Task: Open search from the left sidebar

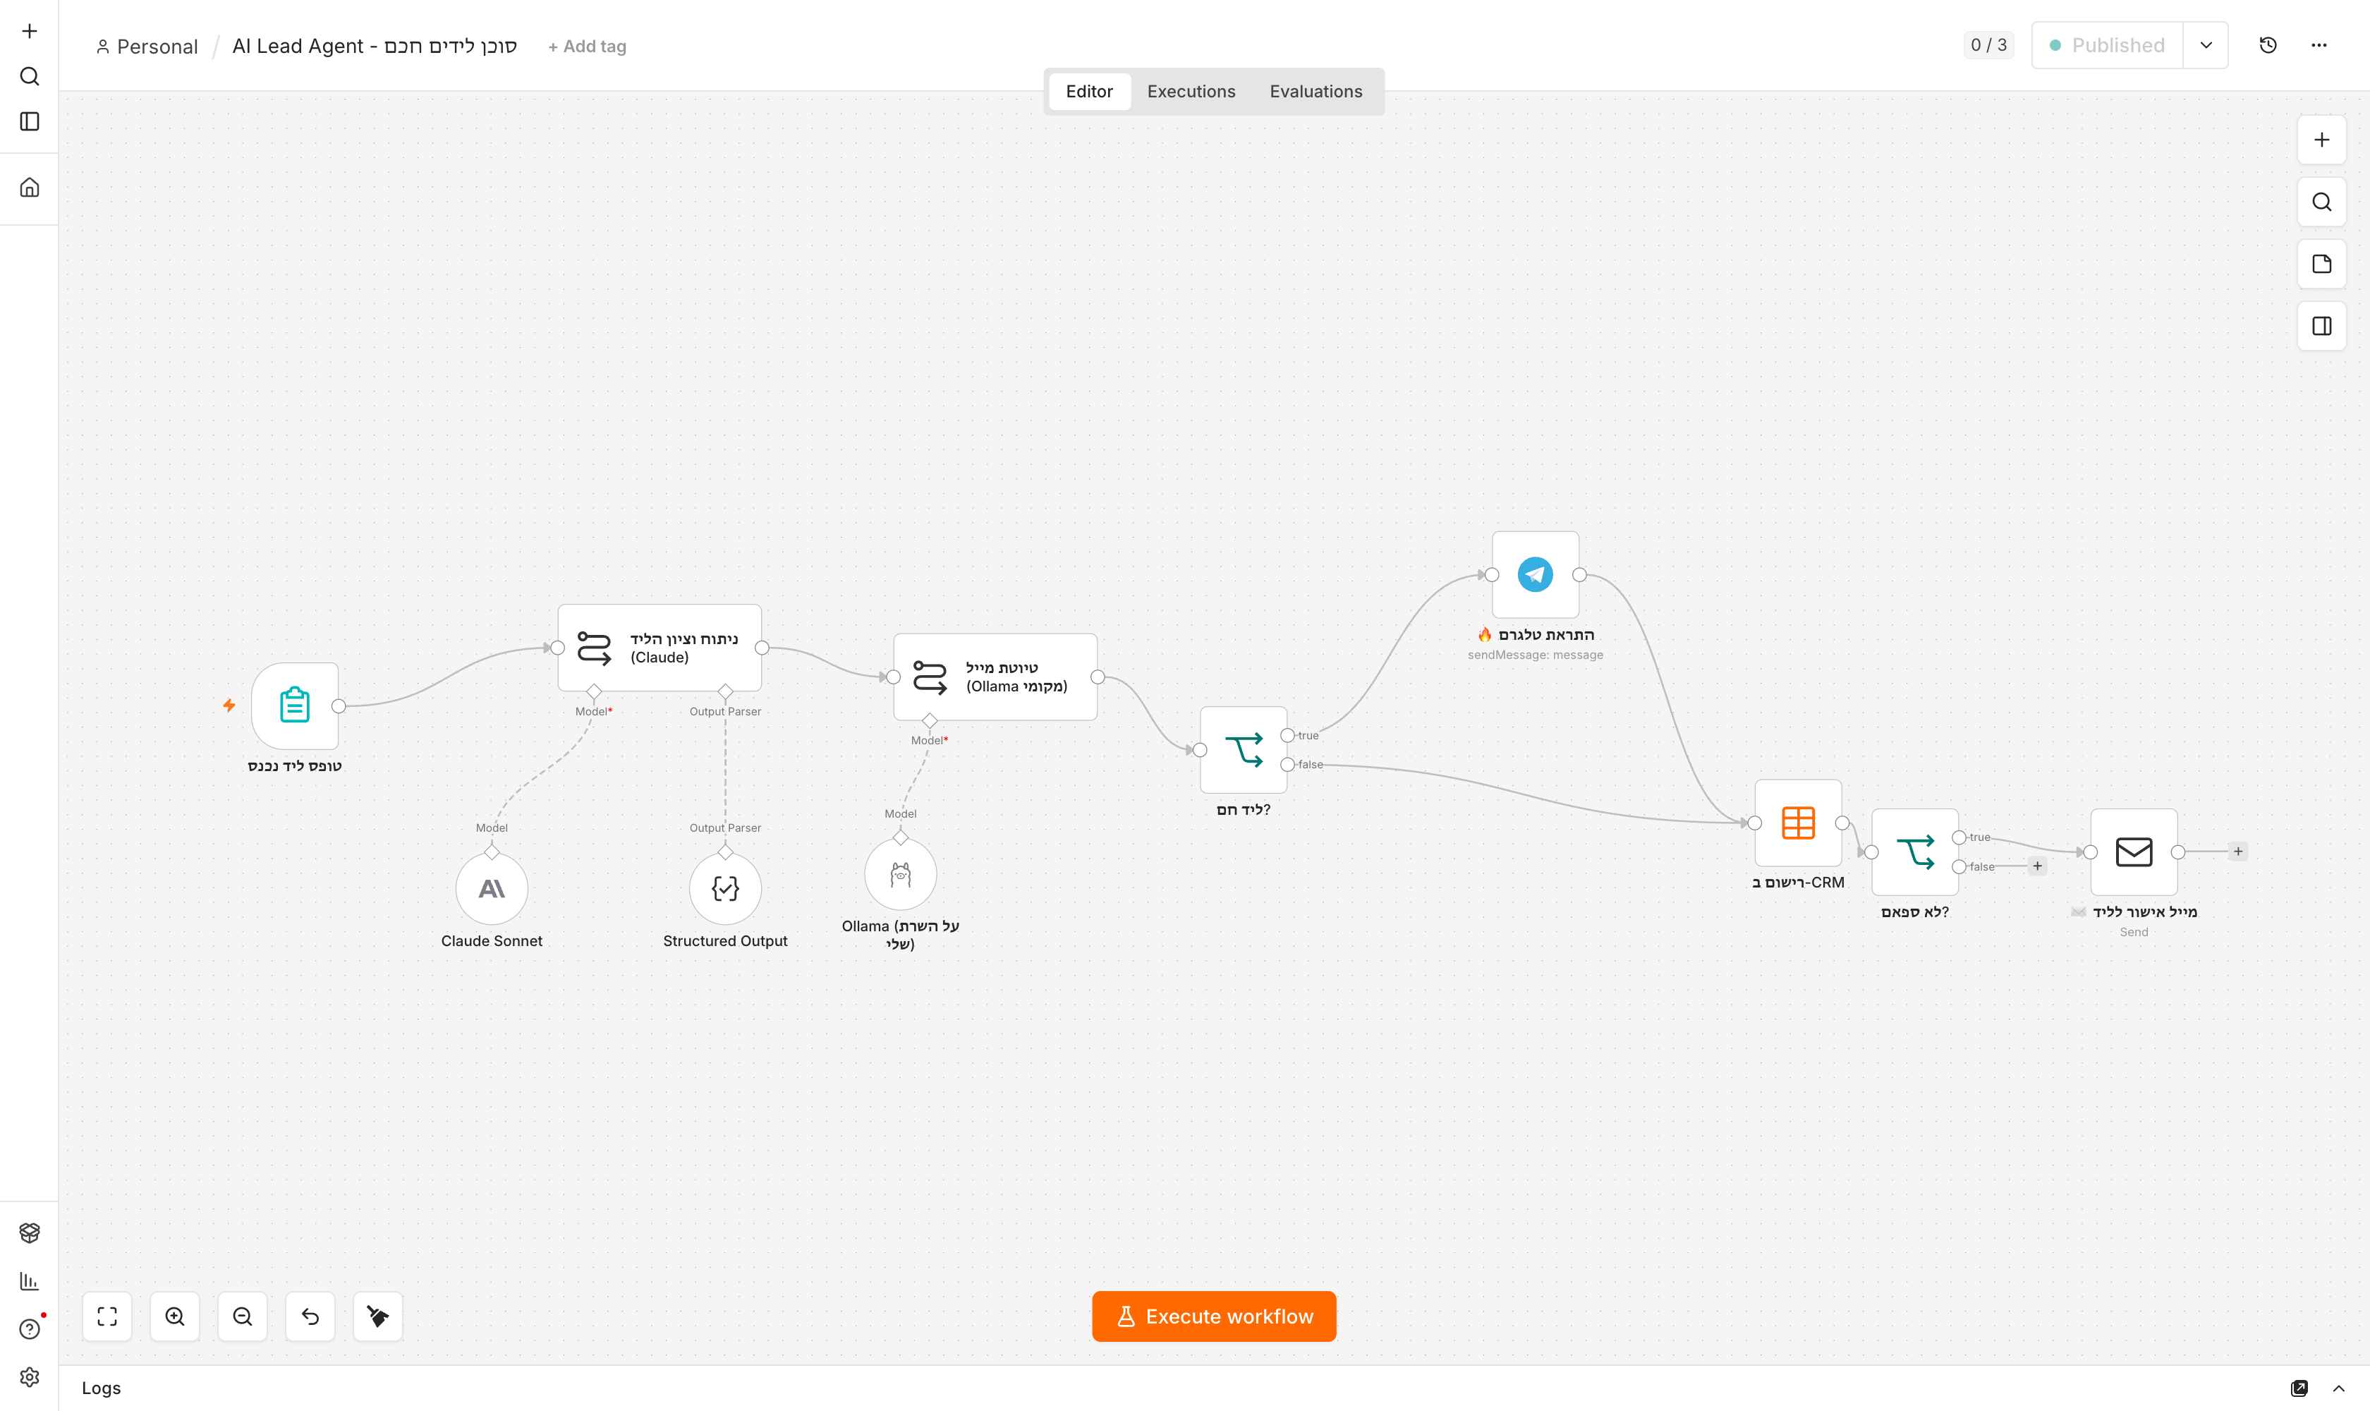Action: click(30, 76)
